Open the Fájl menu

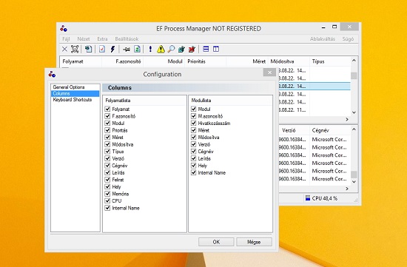click(x=66, y=39)
